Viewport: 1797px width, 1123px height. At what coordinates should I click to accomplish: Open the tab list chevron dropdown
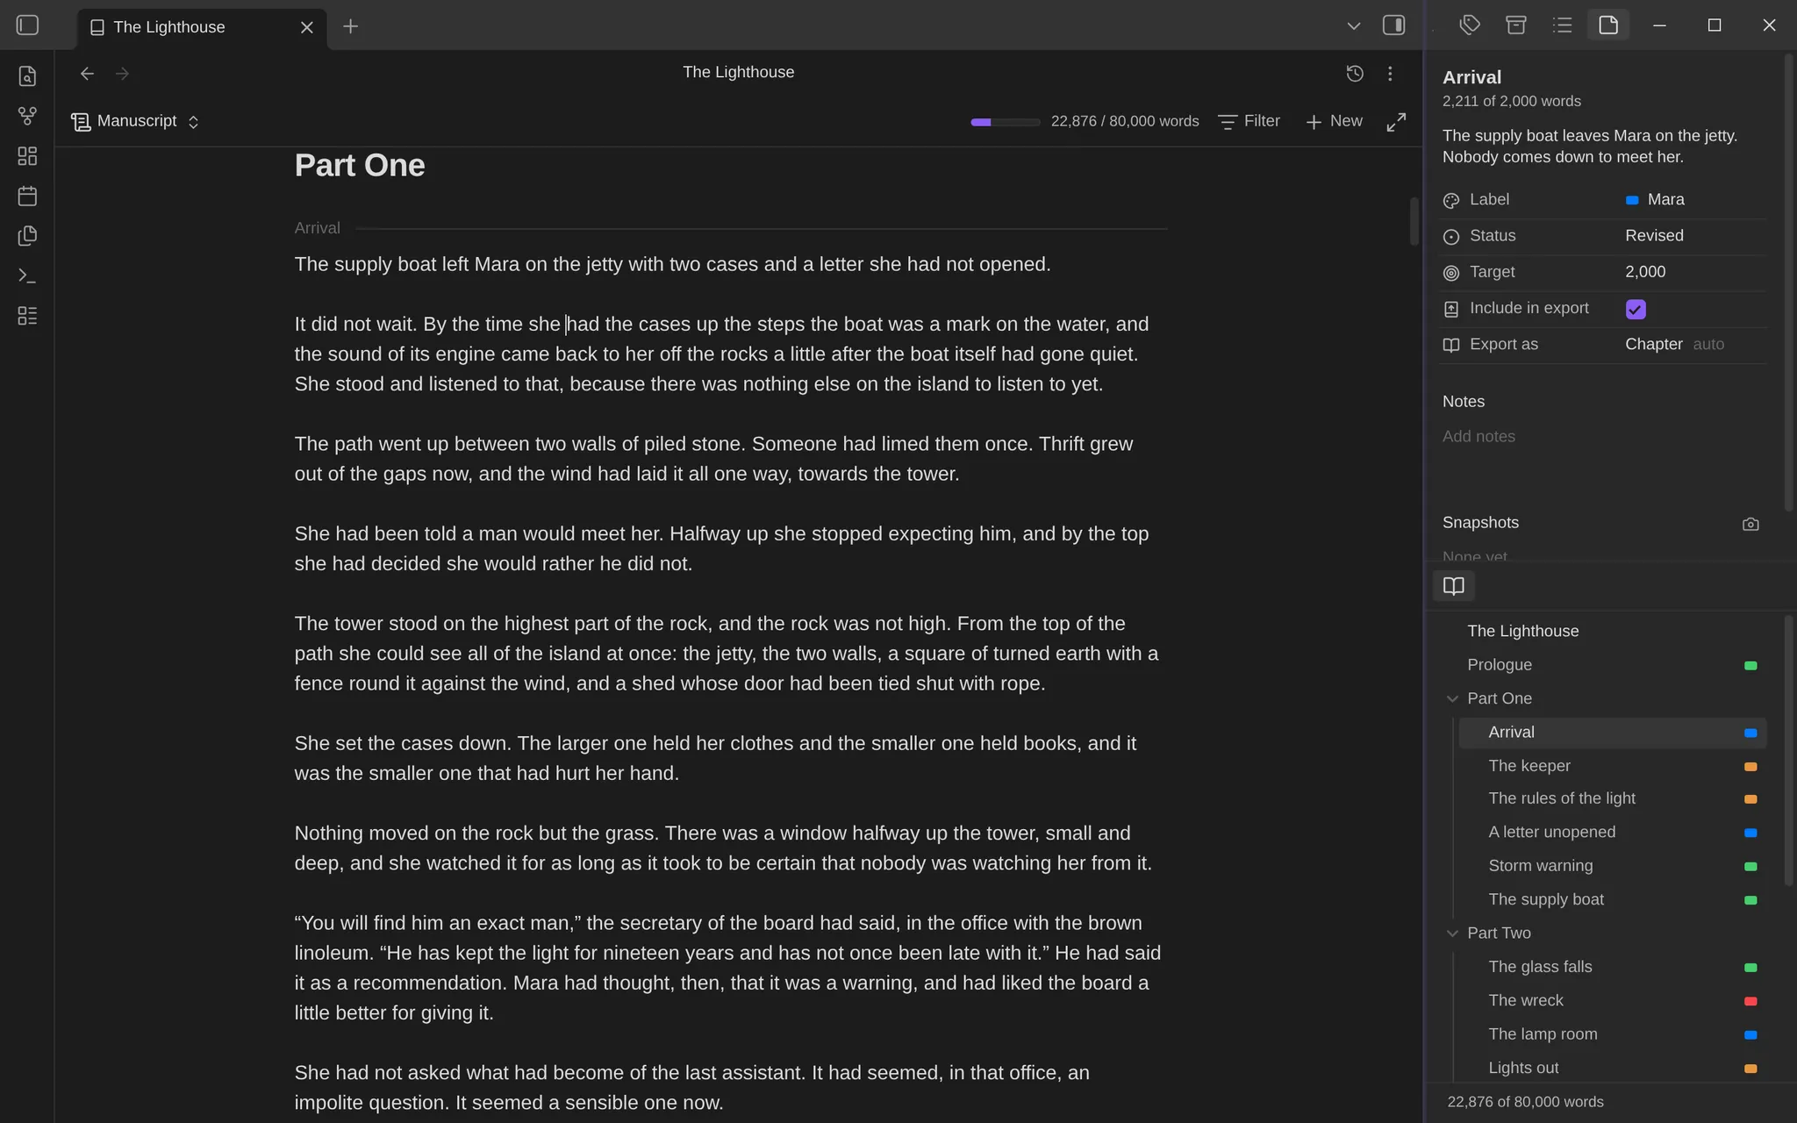coord(1353,26)
